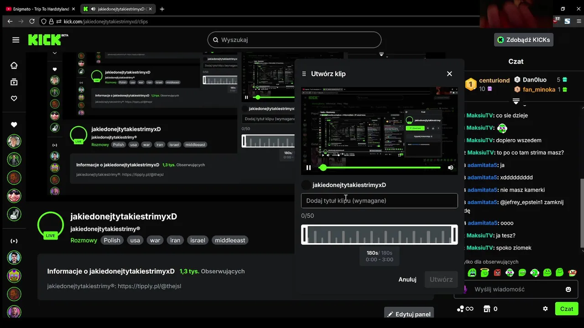Open the Rozmowy category link

[84, 240]
